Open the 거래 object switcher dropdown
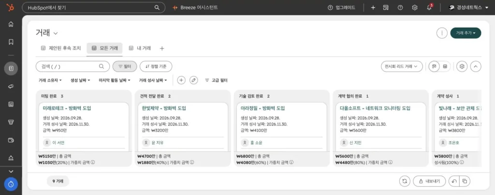 (47, 33)
